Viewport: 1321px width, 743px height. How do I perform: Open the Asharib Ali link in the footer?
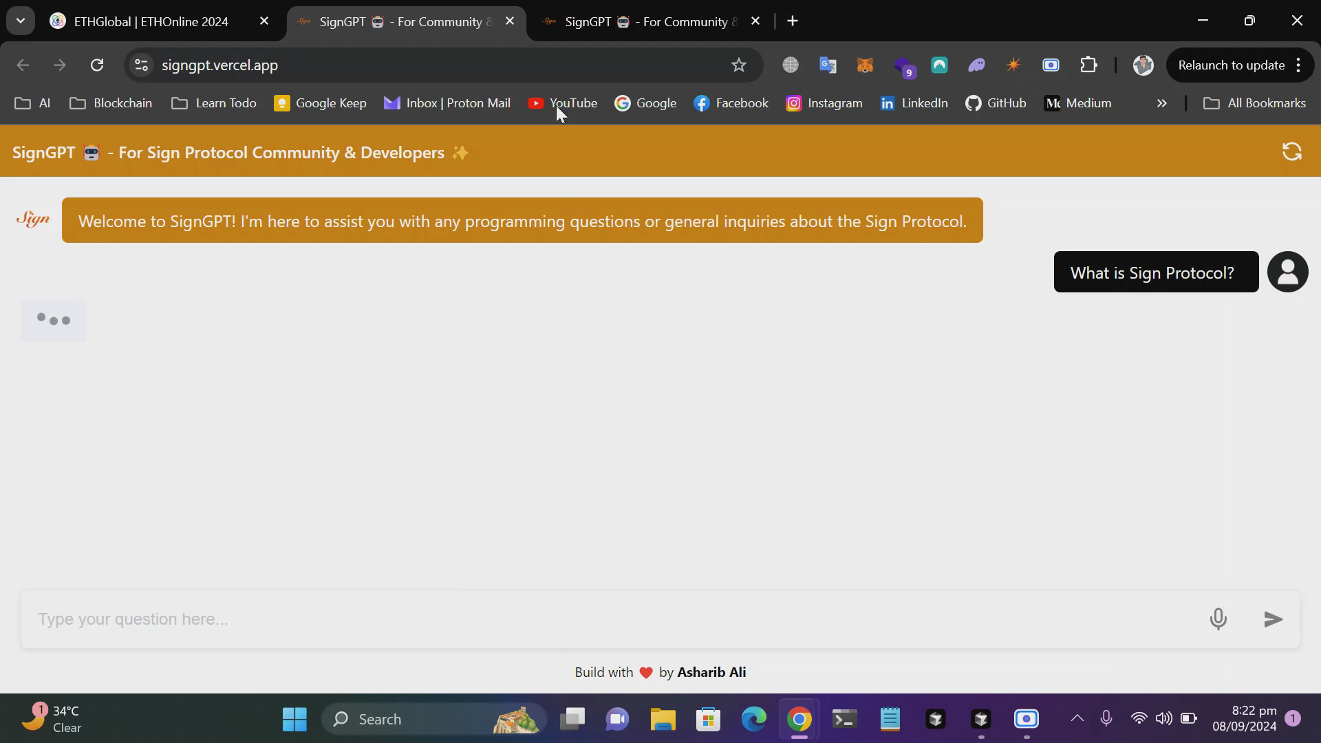click(x=711, y=672)
